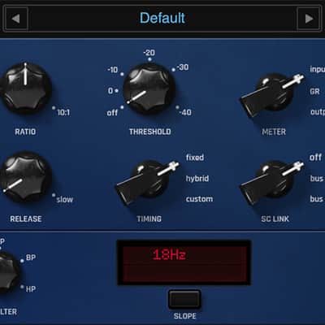Click the THRESHOLD knob
The height and width of the screenshot is (325, 325).
149,89
